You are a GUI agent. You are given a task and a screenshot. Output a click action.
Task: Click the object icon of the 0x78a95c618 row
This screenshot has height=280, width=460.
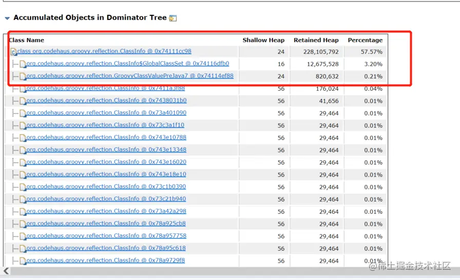click(23, 249)
